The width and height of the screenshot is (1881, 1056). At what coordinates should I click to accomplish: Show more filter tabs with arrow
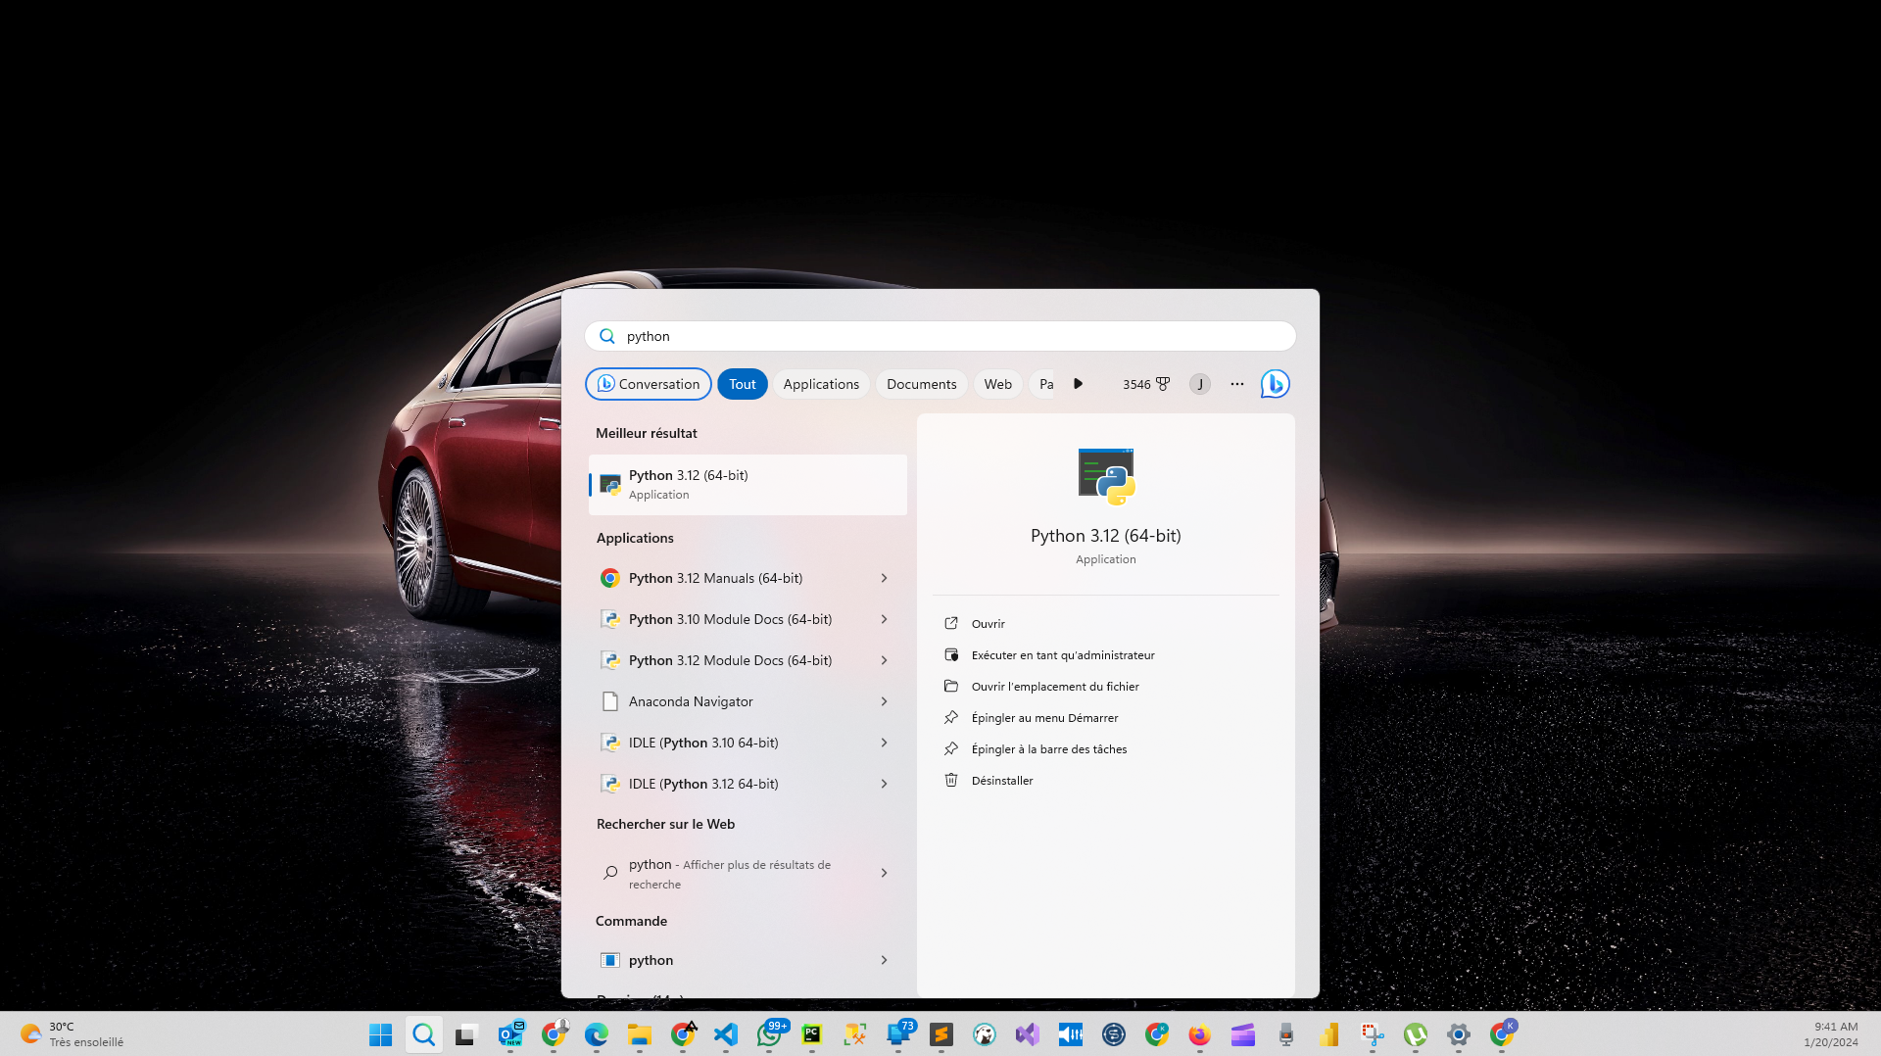1078,384
